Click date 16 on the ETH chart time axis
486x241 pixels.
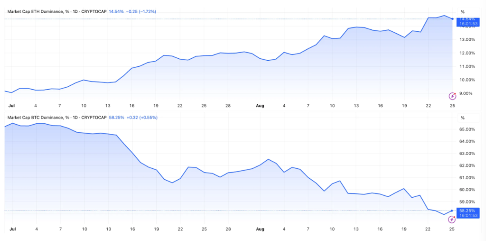tap(132, 105)
